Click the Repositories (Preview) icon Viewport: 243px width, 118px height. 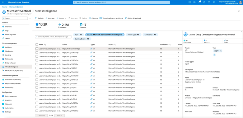click(3, 83)
